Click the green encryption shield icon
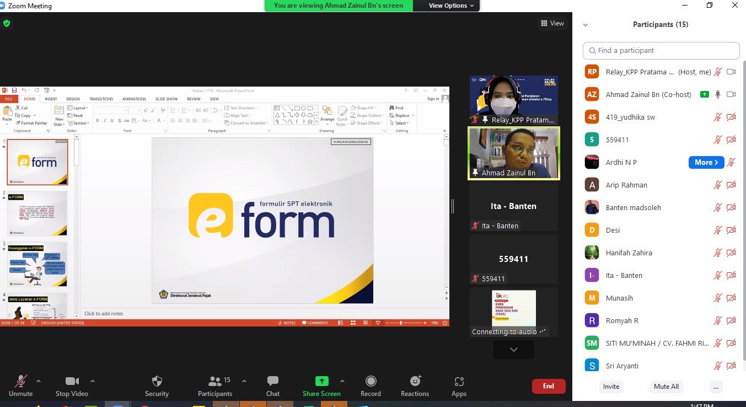Image resolution: width=746 pixels, height=407 pixels. (7, 23)
